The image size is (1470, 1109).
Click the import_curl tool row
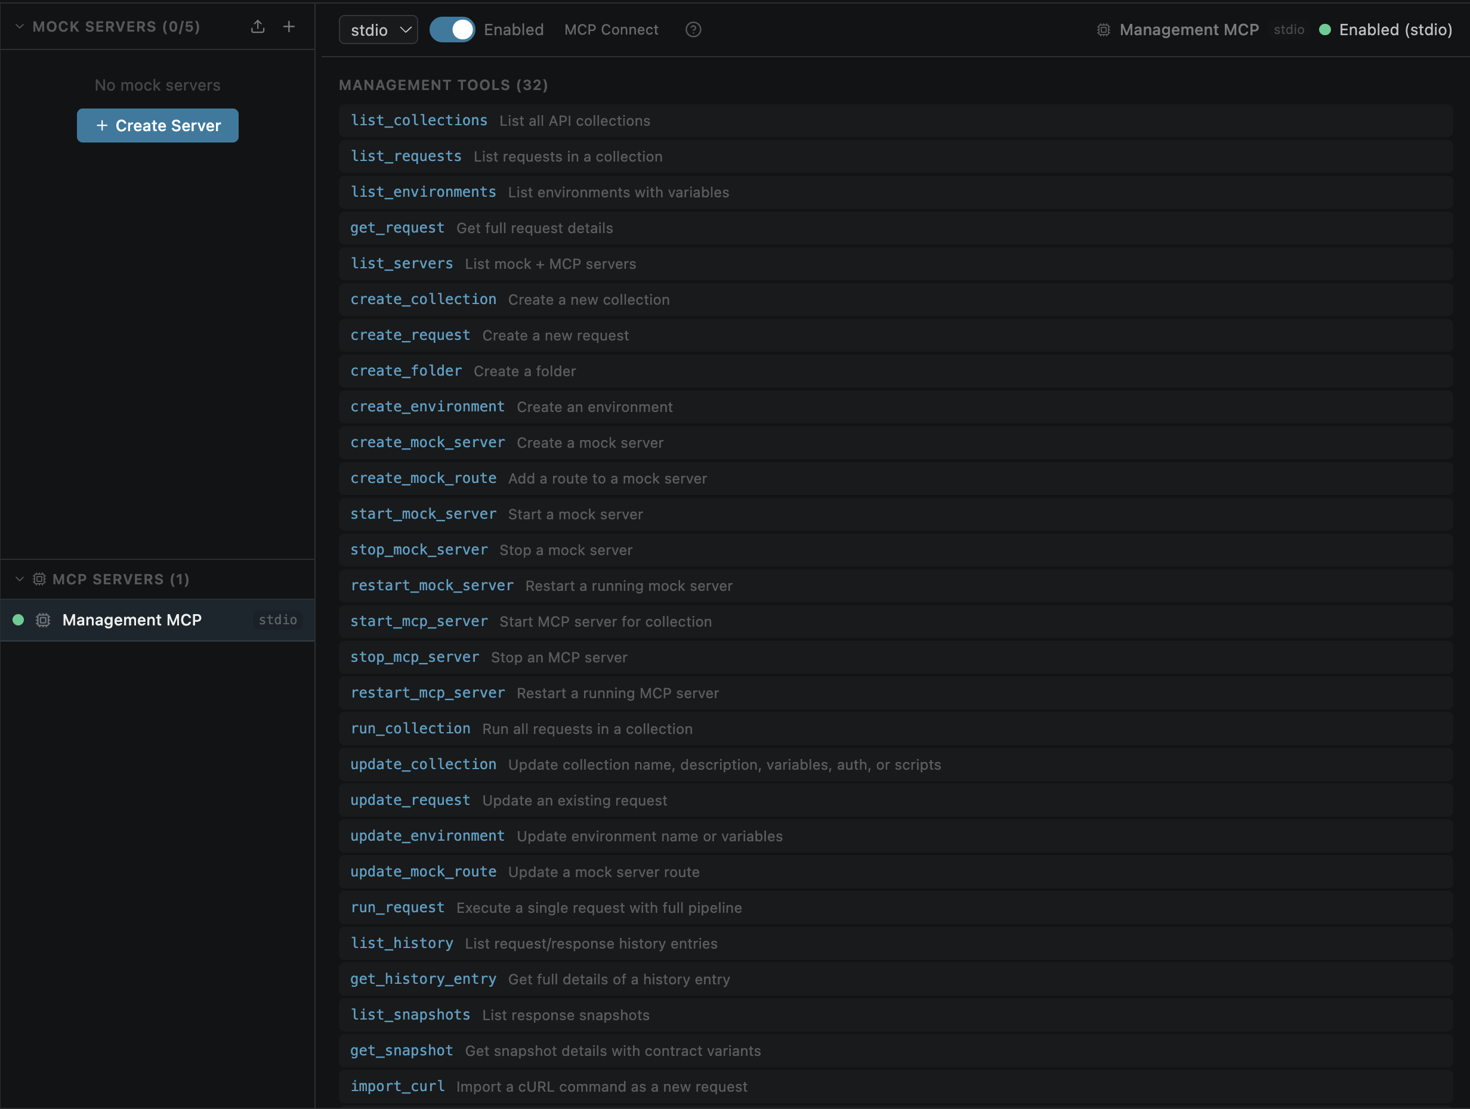pyautogui.click(x=896, y=1086)
